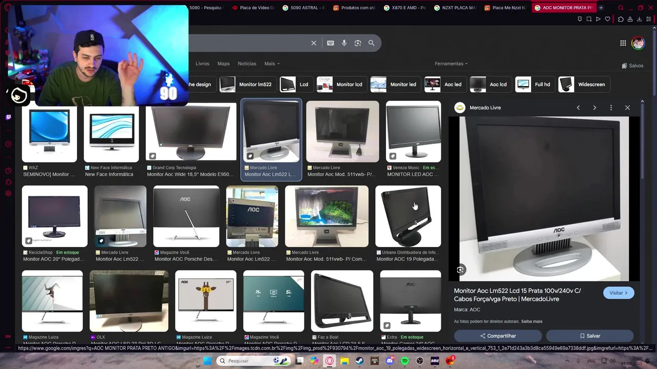Close the image preview panel

(x=627, y=108)
